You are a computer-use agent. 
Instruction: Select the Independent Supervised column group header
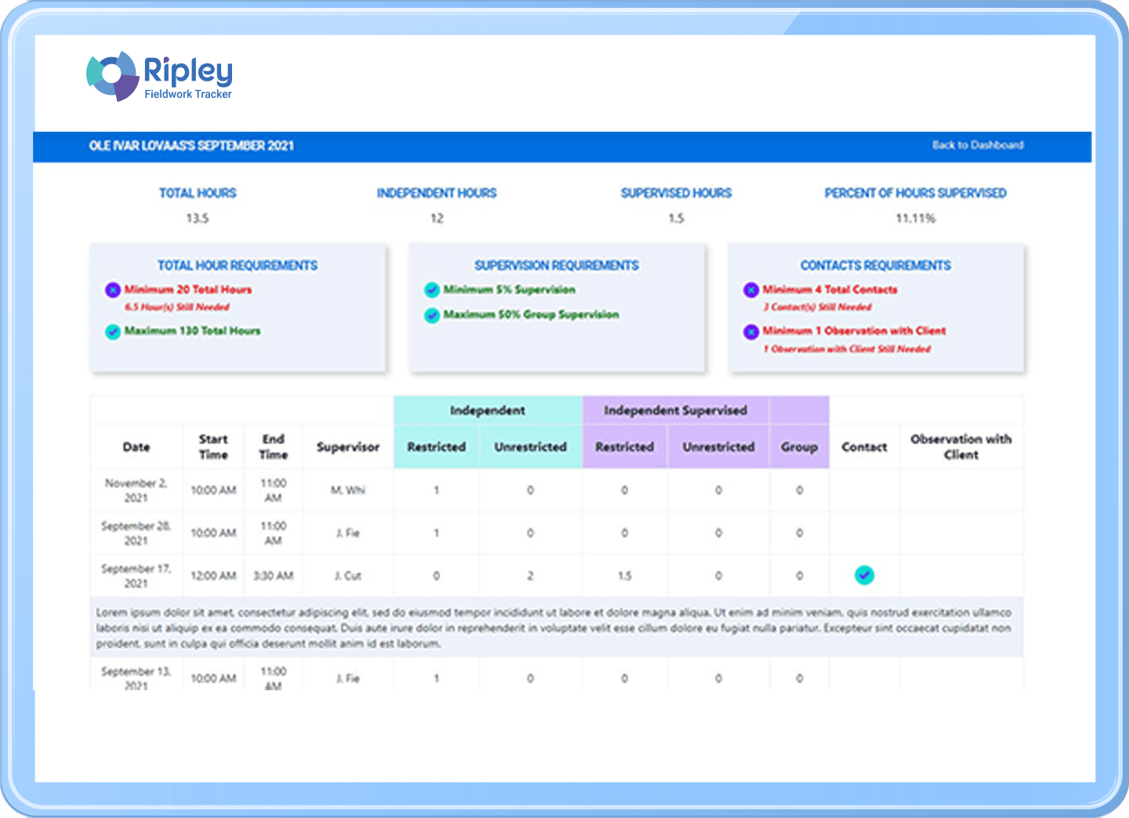(674, 410)
